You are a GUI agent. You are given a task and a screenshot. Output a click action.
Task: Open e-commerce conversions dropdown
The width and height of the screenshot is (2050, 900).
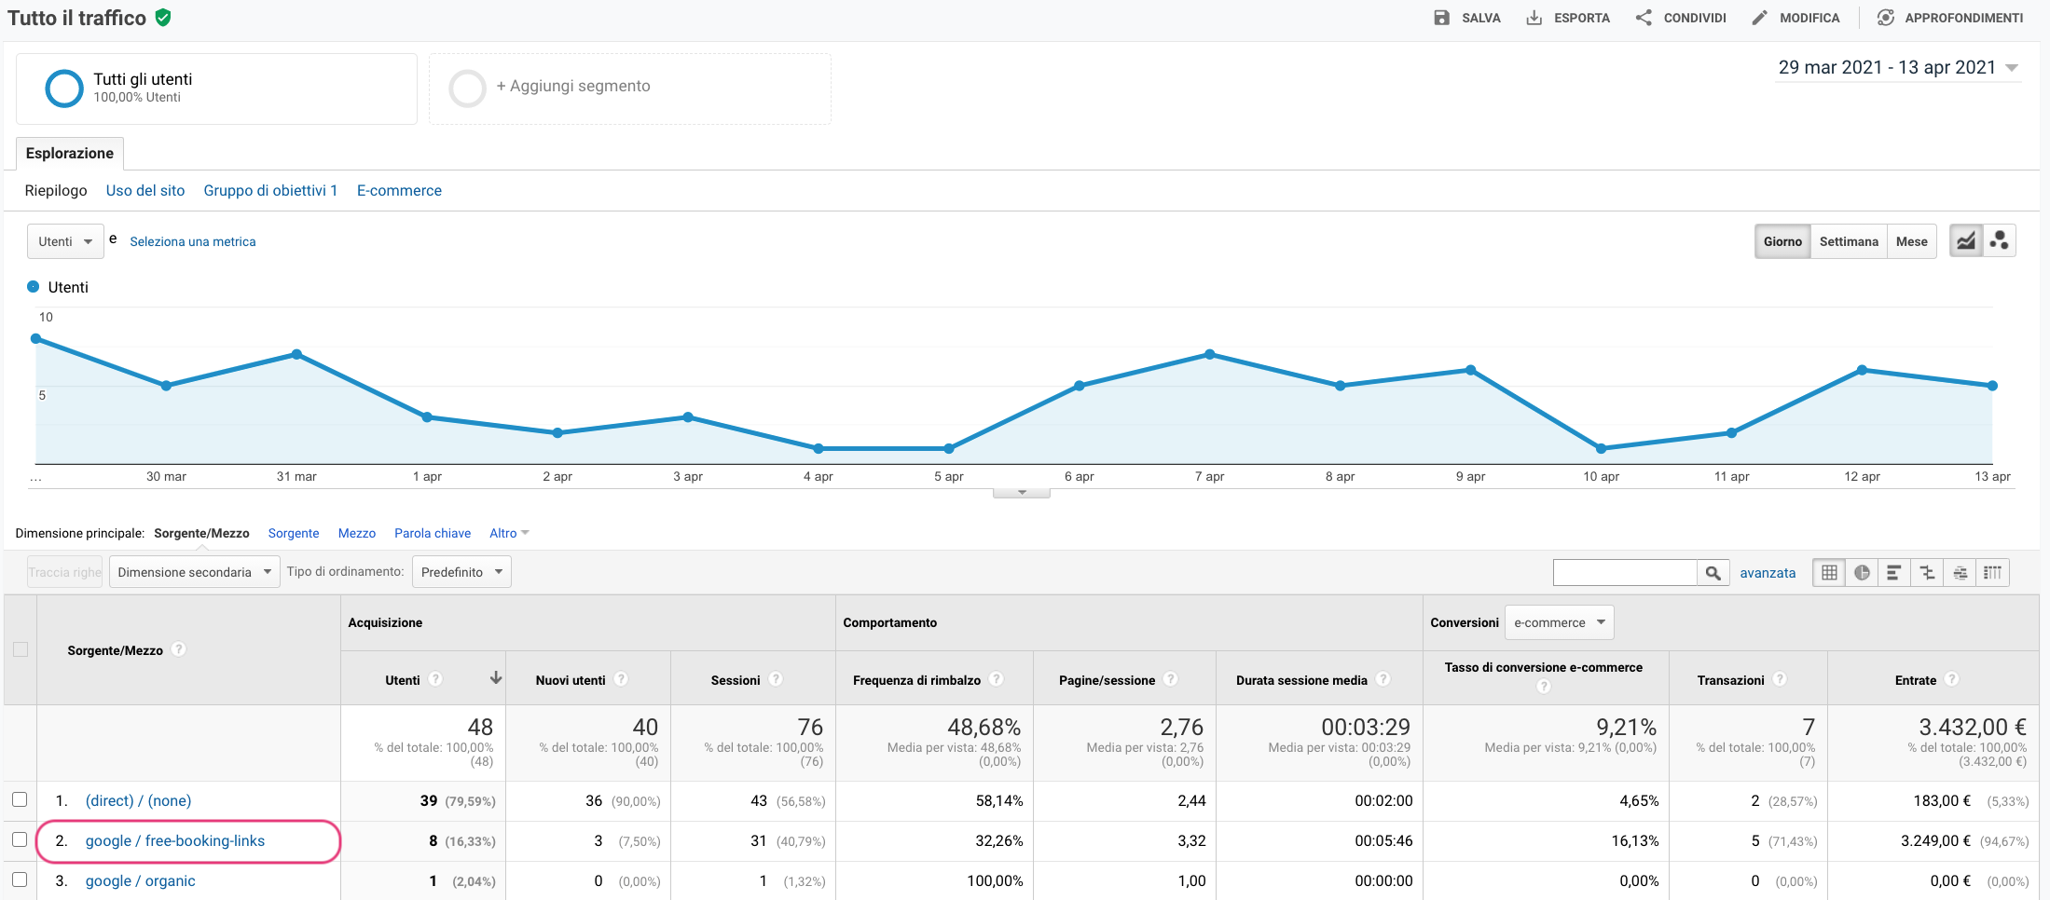click(x=1559, y=622)
